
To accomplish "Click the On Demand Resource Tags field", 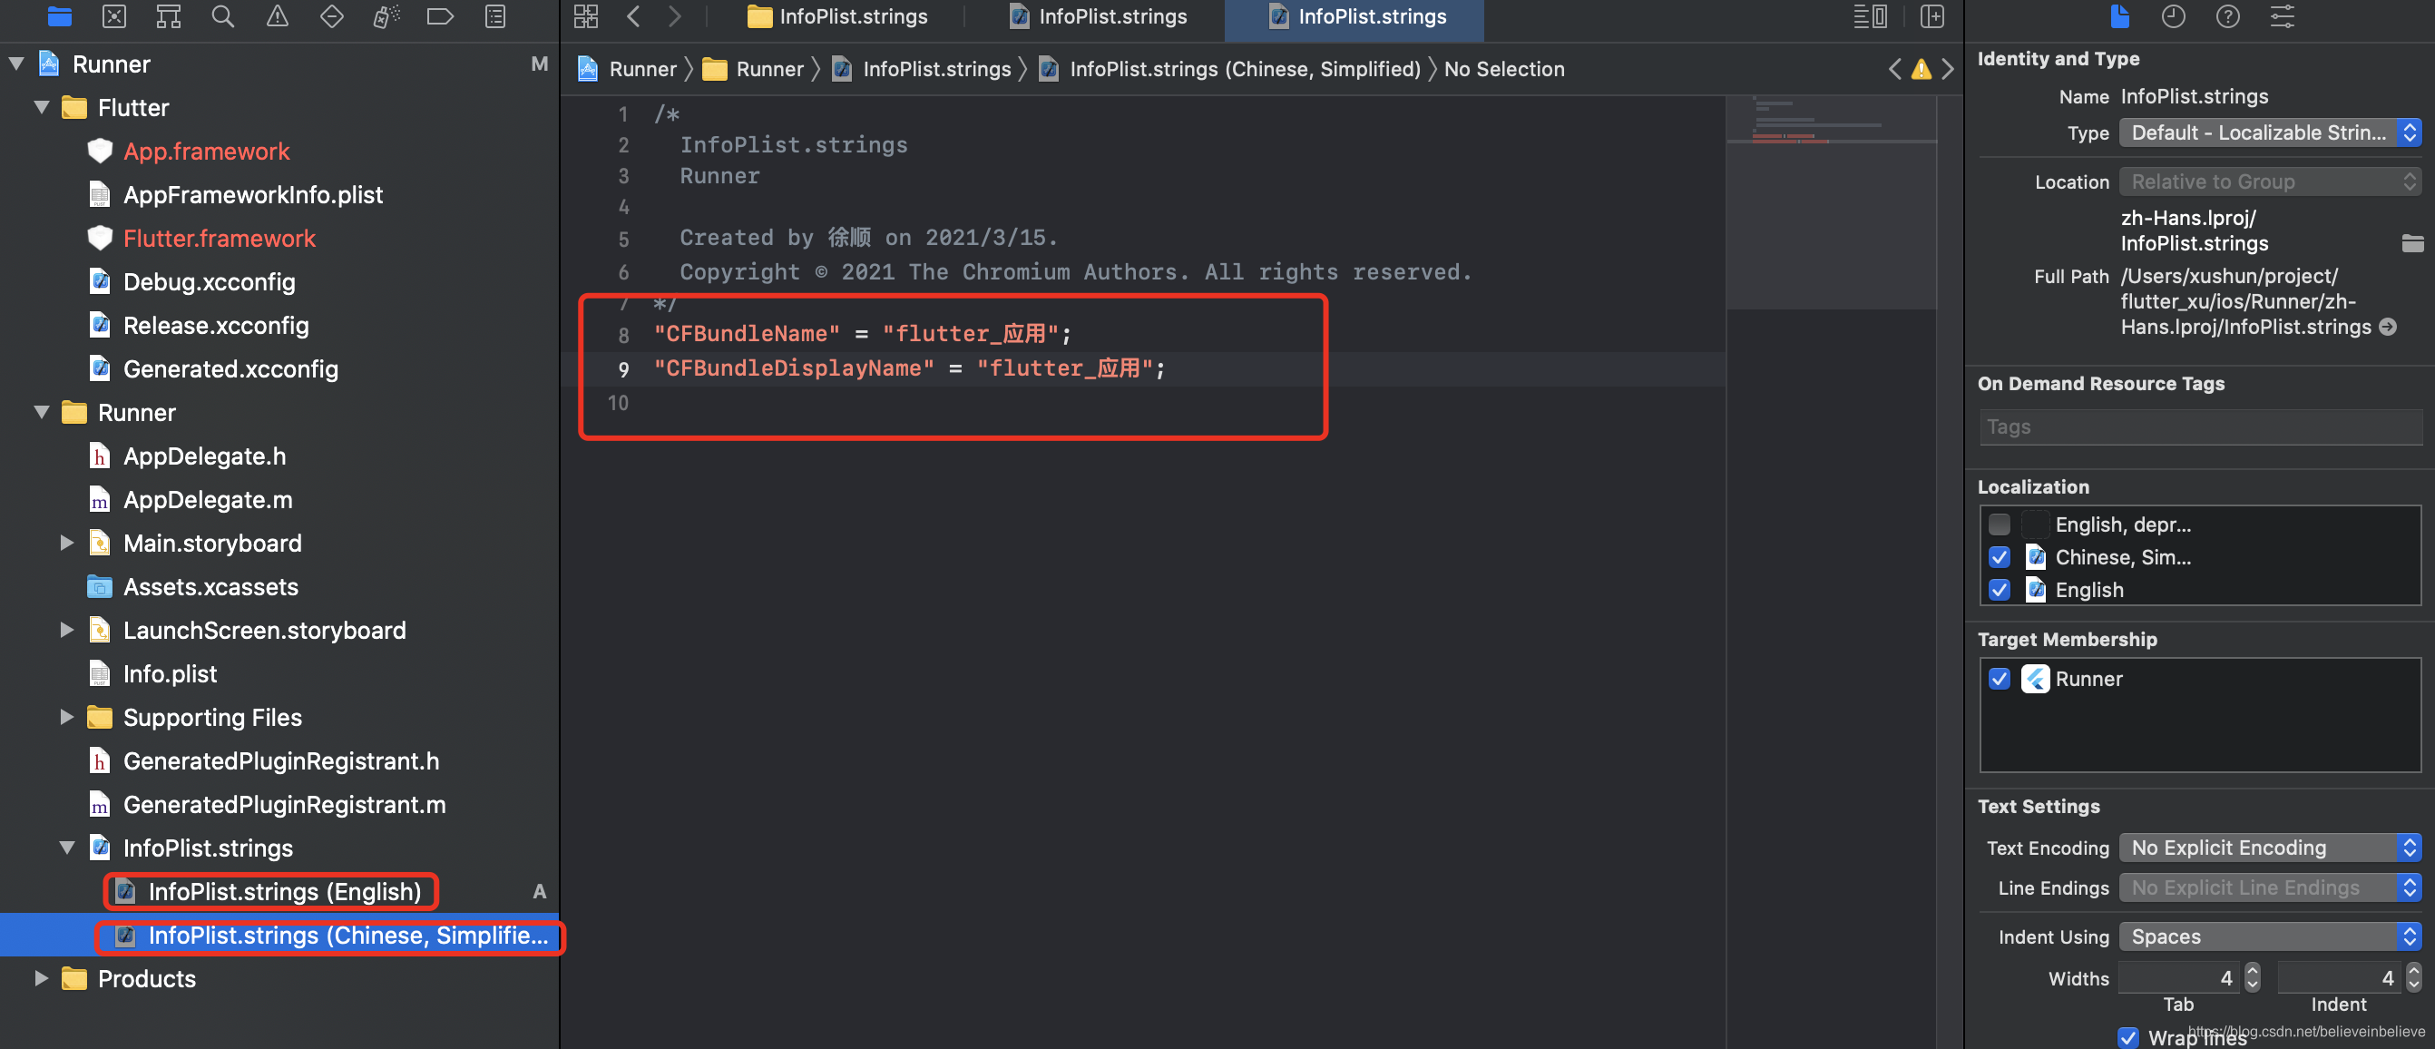I will (2199, 426).
